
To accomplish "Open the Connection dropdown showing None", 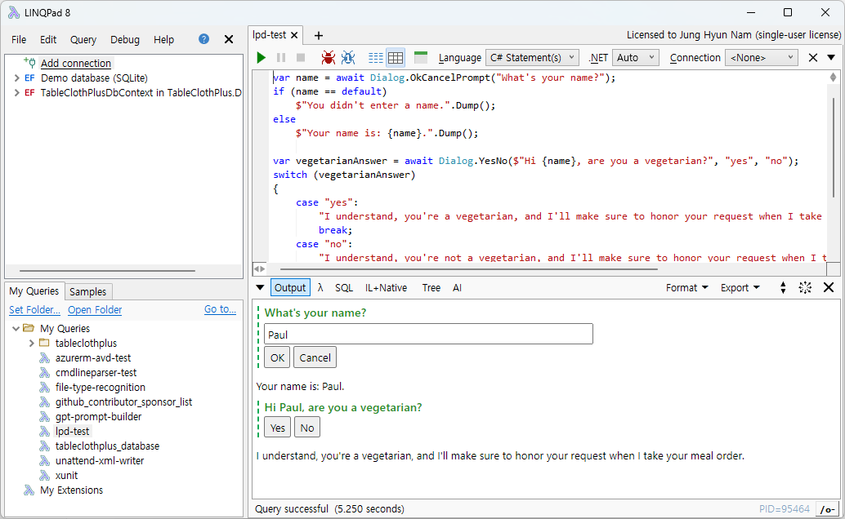I will point(762,58).
